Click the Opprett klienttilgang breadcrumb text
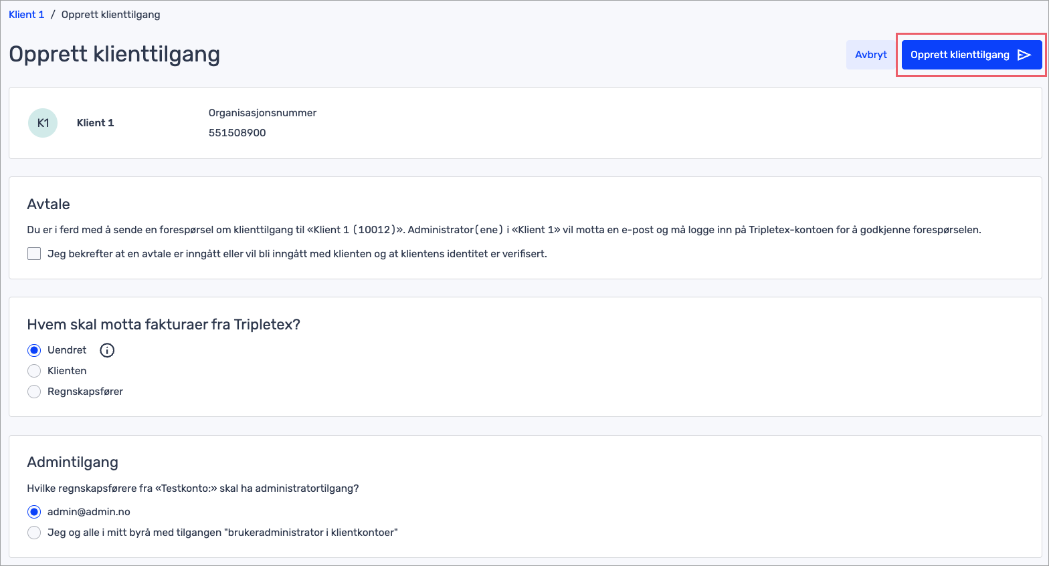This screenshot has height=566, width=1049. (x=110, y=15)
